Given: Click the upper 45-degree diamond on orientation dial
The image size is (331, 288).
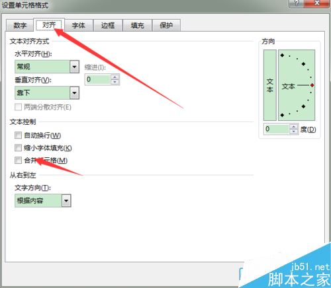Looking at the screenshot, I should pyautogui.click(x=303, y=64).
